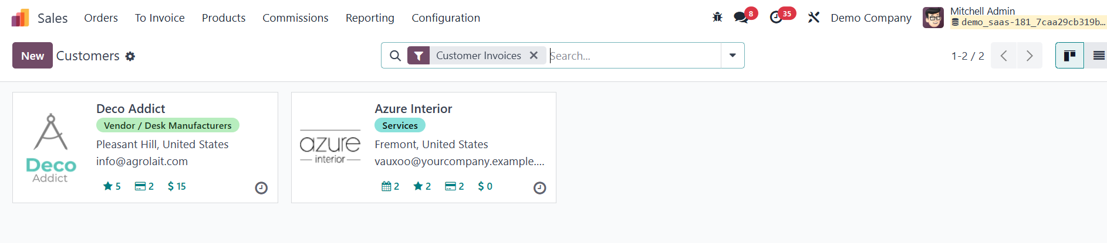Click Azure Interior's dollar invoiced icon
Screen dimensions: 1107x243
coord(481,186)
